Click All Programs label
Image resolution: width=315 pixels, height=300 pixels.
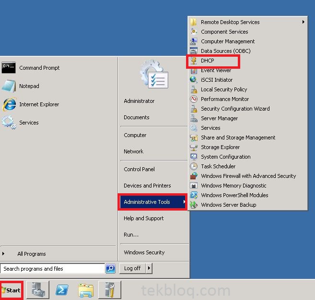pyautogui.click(x=32, y=254)
